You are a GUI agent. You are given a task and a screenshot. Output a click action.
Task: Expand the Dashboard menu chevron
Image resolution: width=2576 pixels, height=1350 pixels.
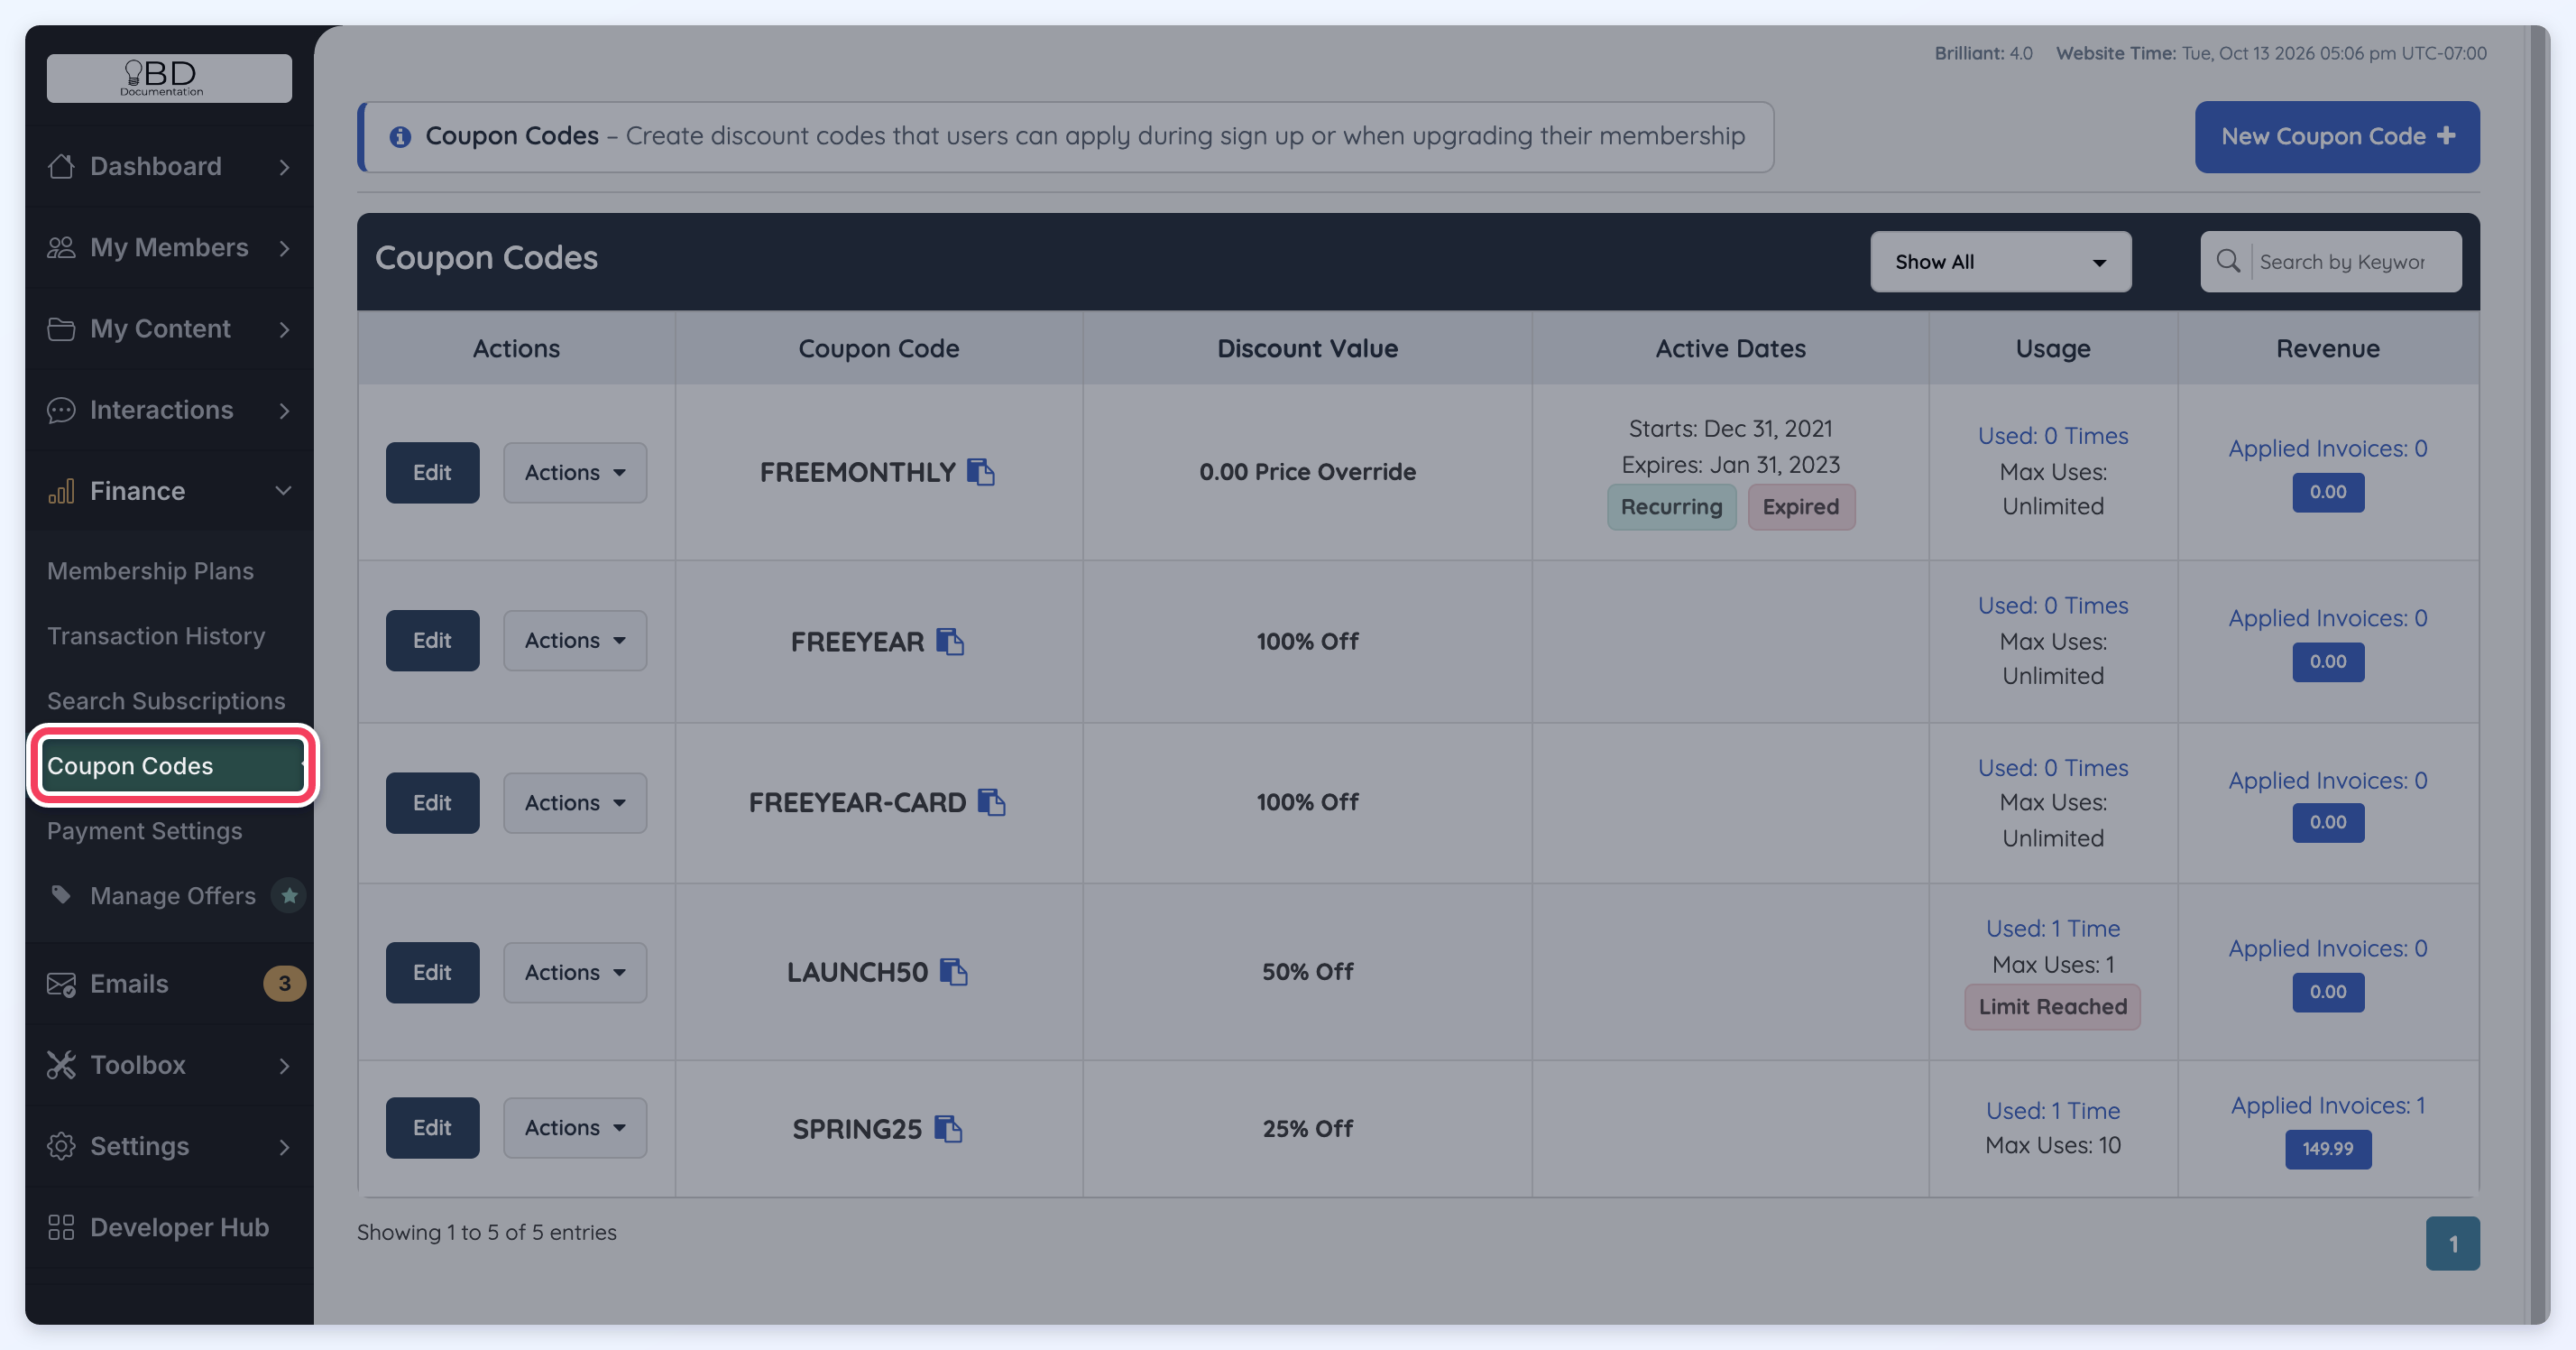[x=284, y=166]
